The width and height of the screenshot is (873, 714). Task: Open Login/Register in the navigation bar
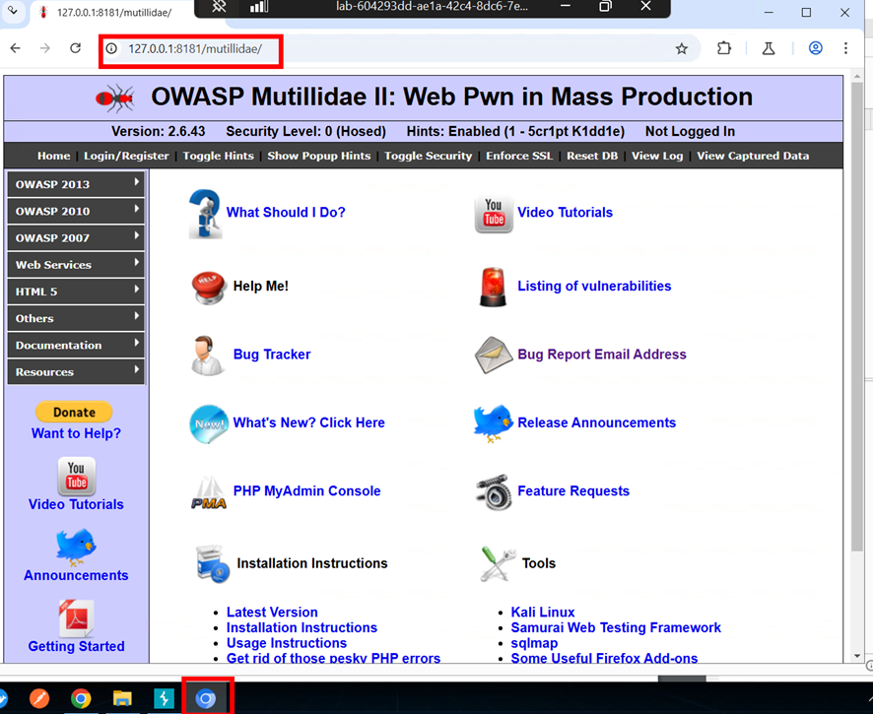126,156
